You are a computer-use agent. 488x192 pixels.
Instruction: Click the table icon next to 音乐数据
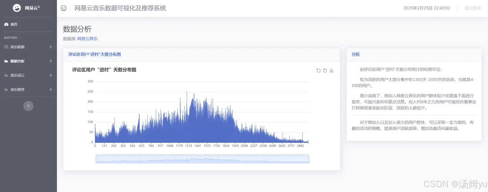pyautogui.click(x=6, y=47)
